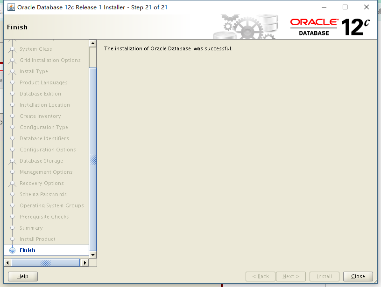Select the Database Edition step
The height and width of the screenshot is (287, 381).
(x=40, y=94)
